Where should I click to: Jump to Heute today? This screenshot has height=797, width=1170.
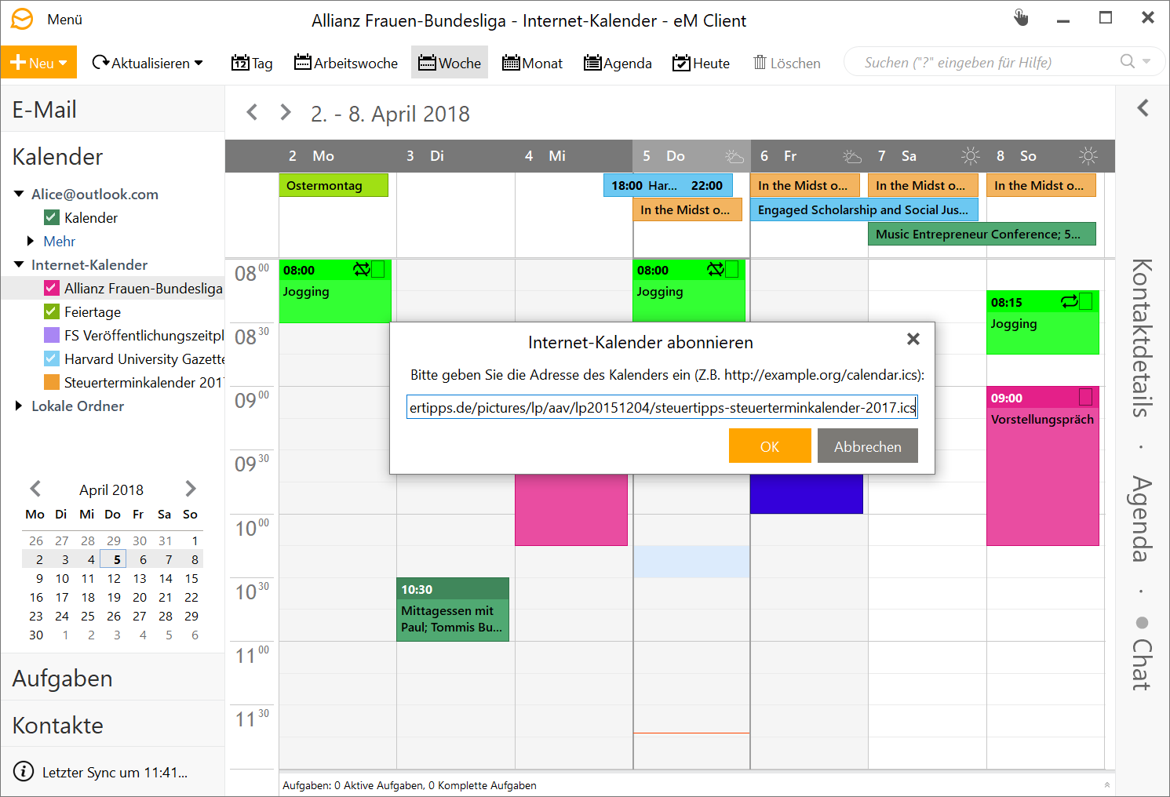point(702,63)
